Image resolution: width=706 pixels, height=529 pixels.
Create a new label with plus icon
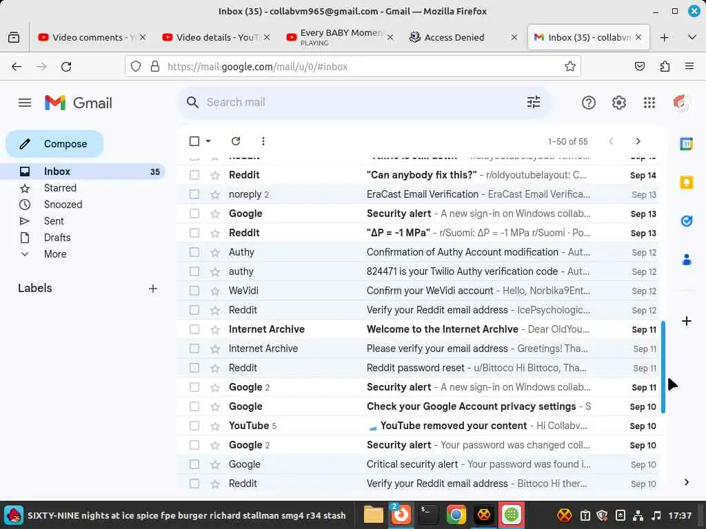(x=153, y=289)
